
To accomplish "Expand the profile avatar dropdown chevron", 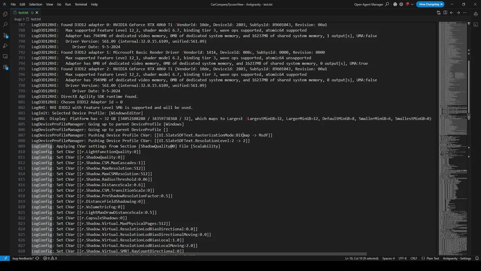I will pos(412,4).
